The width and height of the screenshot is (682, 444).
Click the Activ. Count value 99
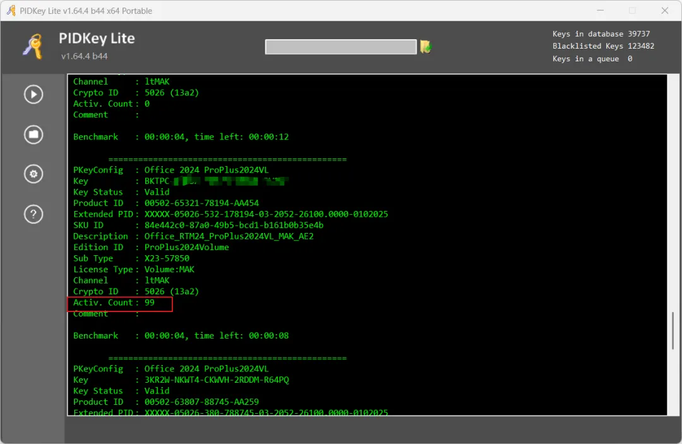(150, 303)
